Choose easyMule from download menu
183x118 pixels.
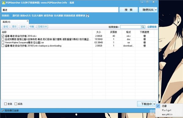[x=167, y=115]
